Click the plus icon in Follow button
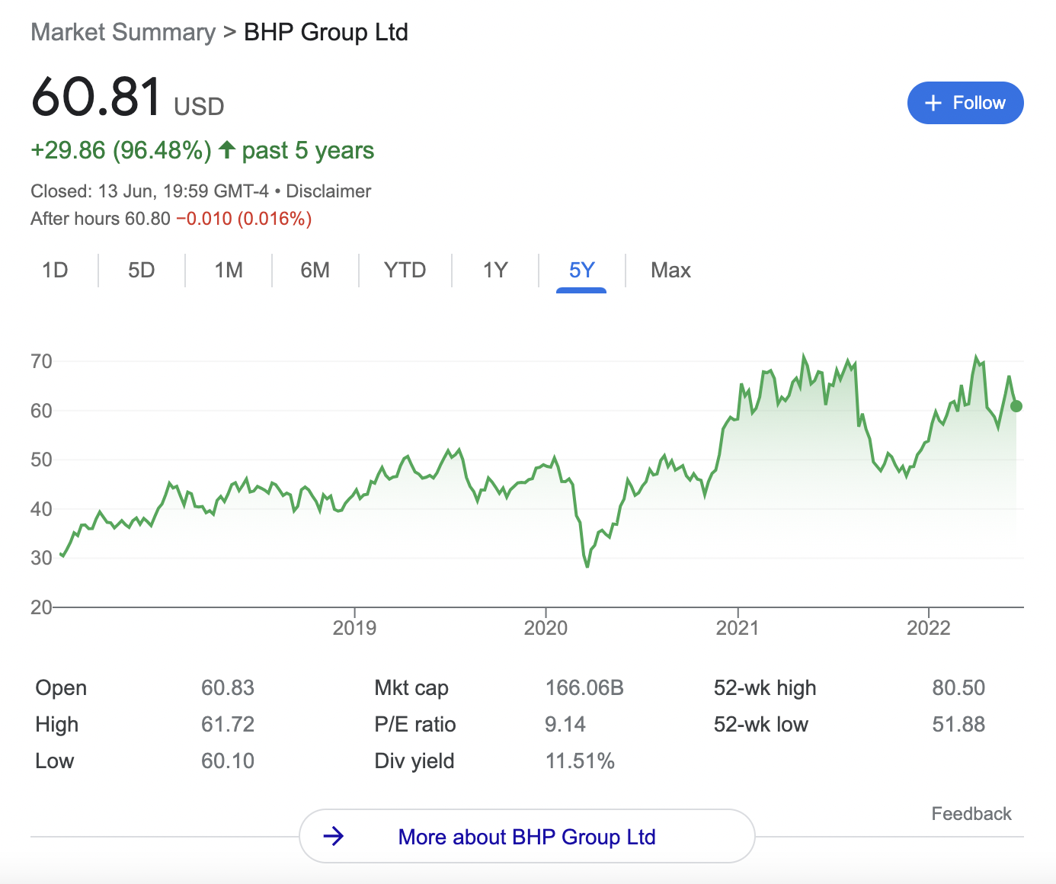Image resolution: width=1056 pixels, height=884 pixels. click(x=933, y=103)
